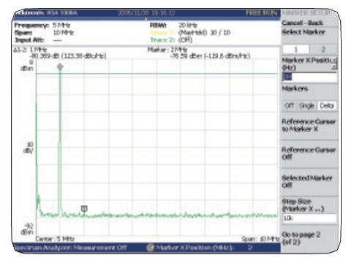
Task: Set Markers mode to Off
Action: [289, 106]
